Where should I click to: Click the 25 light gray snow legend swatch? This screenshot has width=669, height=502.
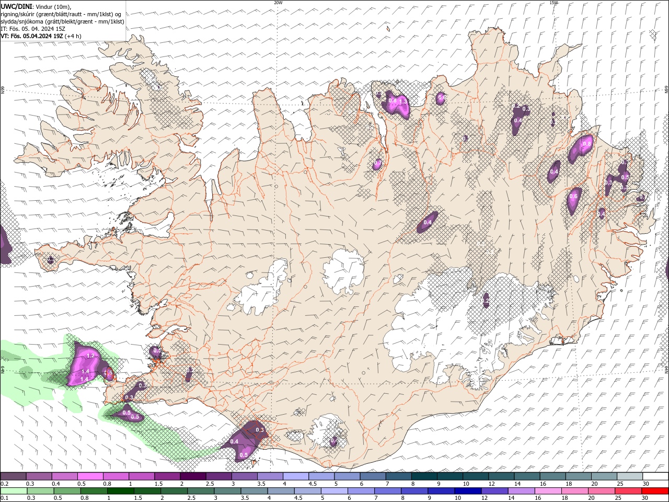tap(629, 476)
